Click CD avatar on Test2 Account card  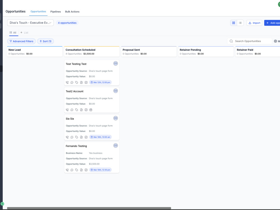[x=116, y=91]
